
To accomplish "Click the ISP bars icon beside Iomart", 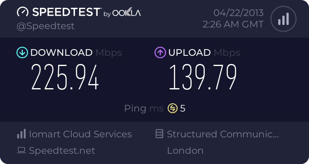I will click(x=21, y=134).
